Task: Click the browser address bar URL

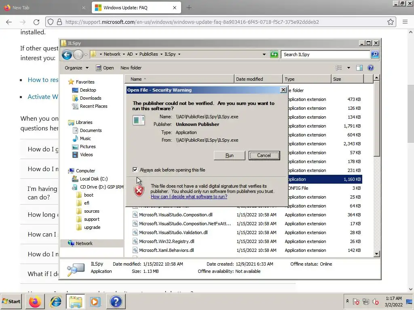Action: pos(192,22)
